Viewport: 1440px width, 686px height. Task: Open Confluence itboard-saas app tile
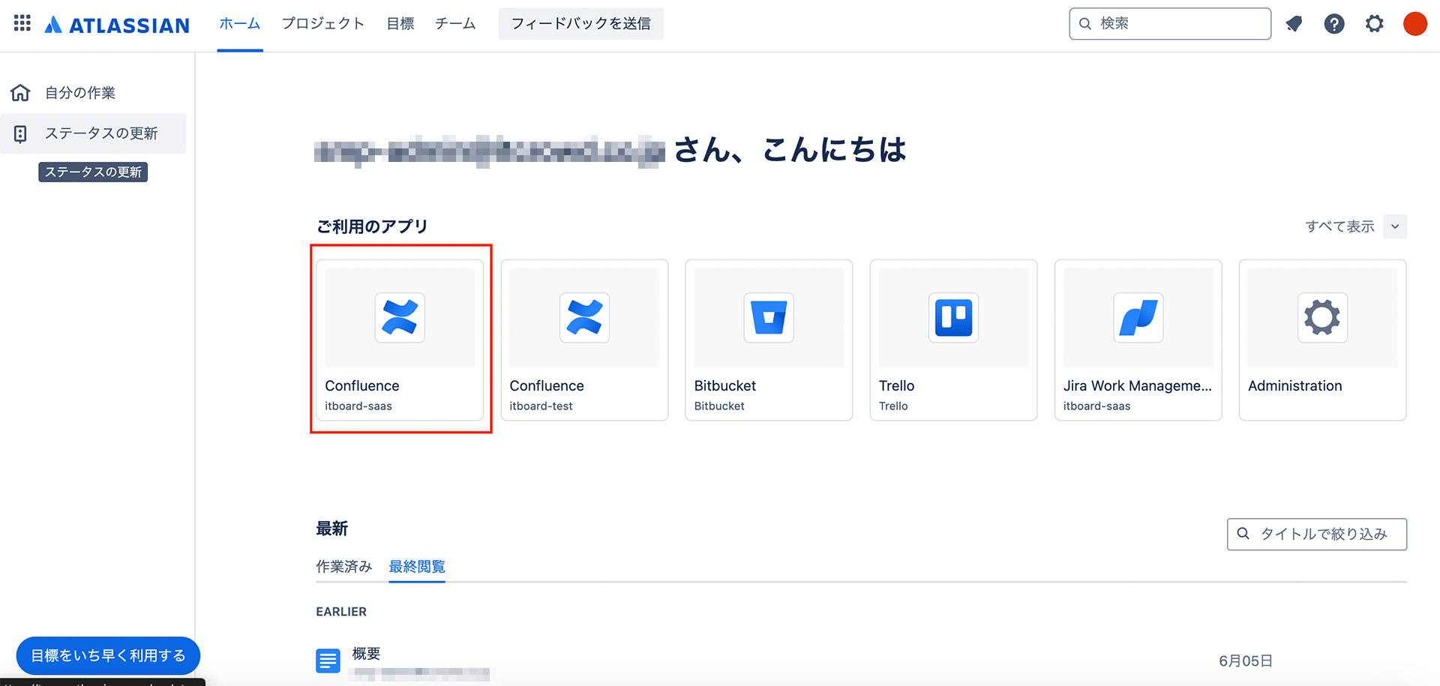(x=400, y=340)
